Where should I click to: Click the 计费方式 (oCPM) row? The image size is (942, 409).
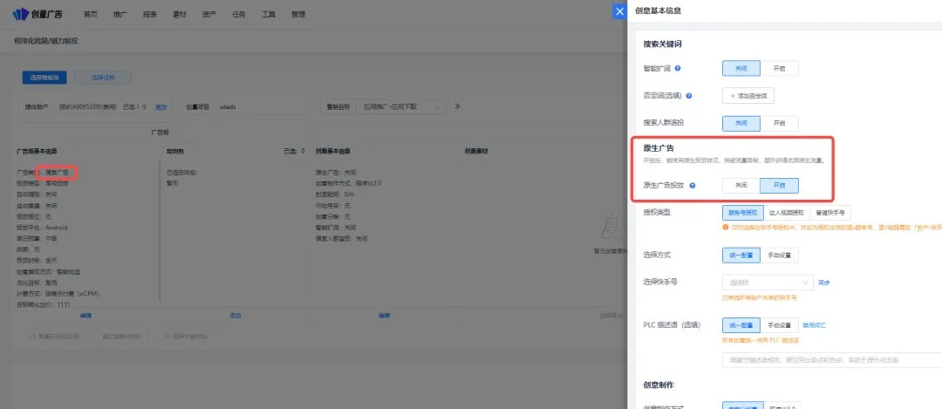click(58, 293)
